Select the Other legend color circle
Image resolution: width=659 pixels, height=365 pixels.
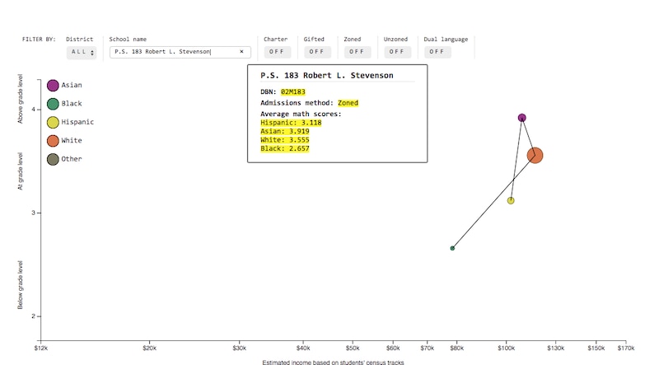pyautogui.click(x=53, y=159)
